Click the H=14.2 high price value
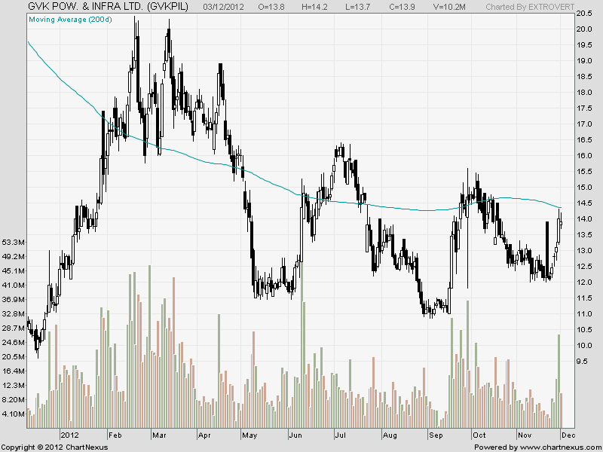 click(317, 7)
